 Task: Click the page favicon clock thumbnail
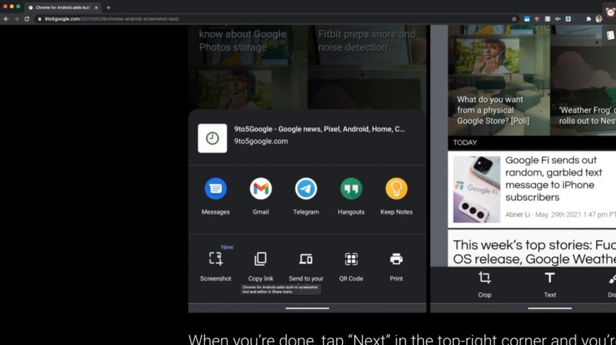212,138
